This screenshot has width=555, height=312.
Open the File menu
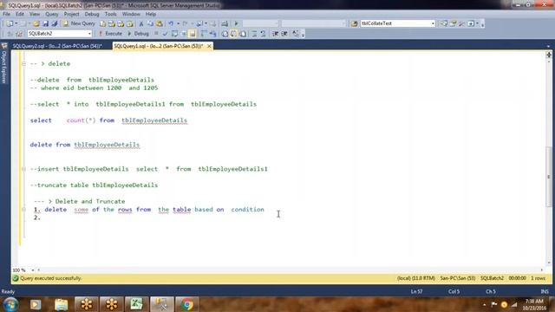coord(6,14)
